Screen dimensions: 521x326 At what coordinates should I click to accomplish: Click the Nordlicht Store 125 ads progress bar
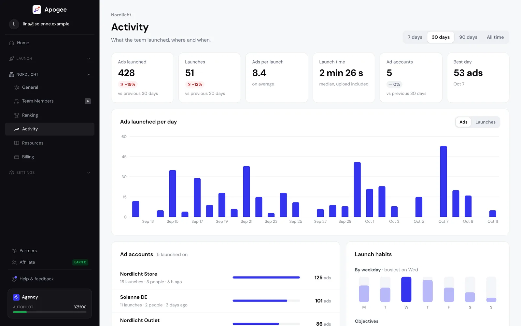(x=266, y=277)
